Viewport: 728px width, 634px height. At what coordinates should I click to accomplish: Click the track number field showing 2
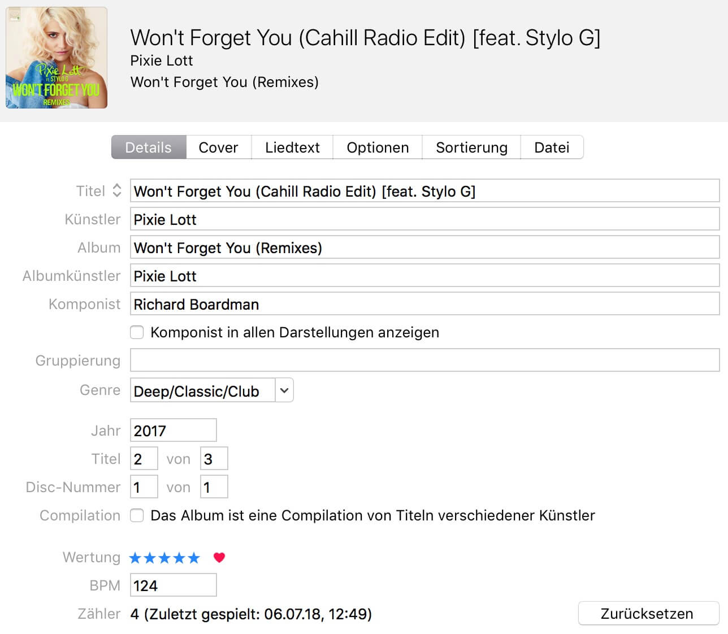click(x=144, y=459)
